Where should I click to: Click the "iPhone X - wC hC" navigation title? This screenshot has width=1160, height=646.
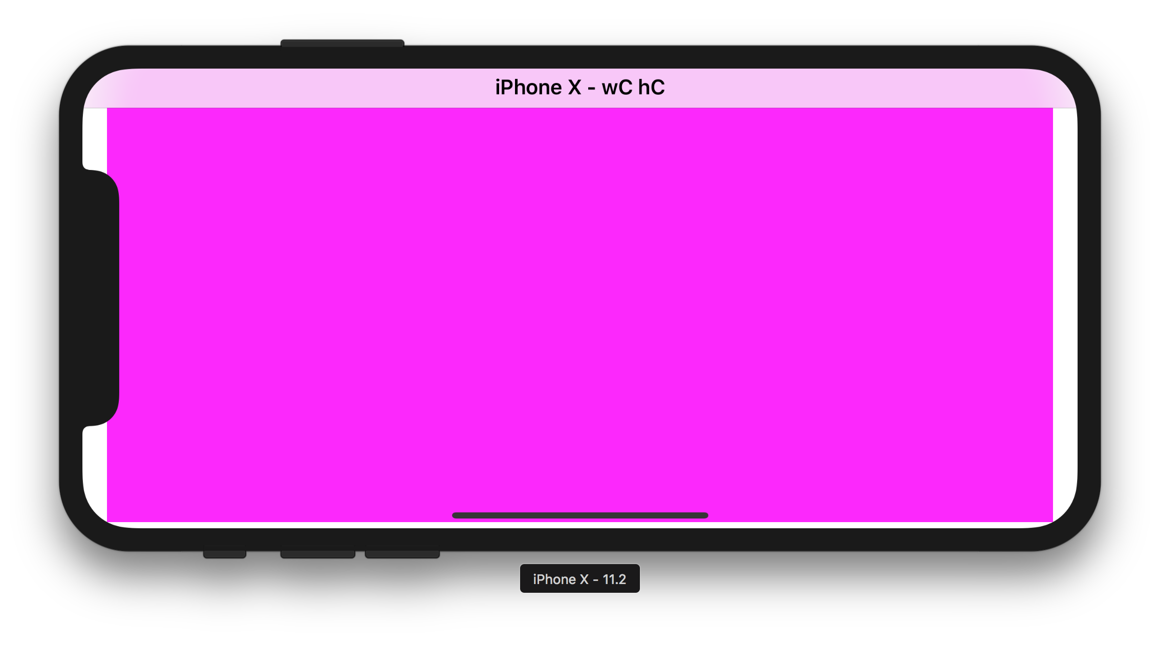[x=579, y=88]
